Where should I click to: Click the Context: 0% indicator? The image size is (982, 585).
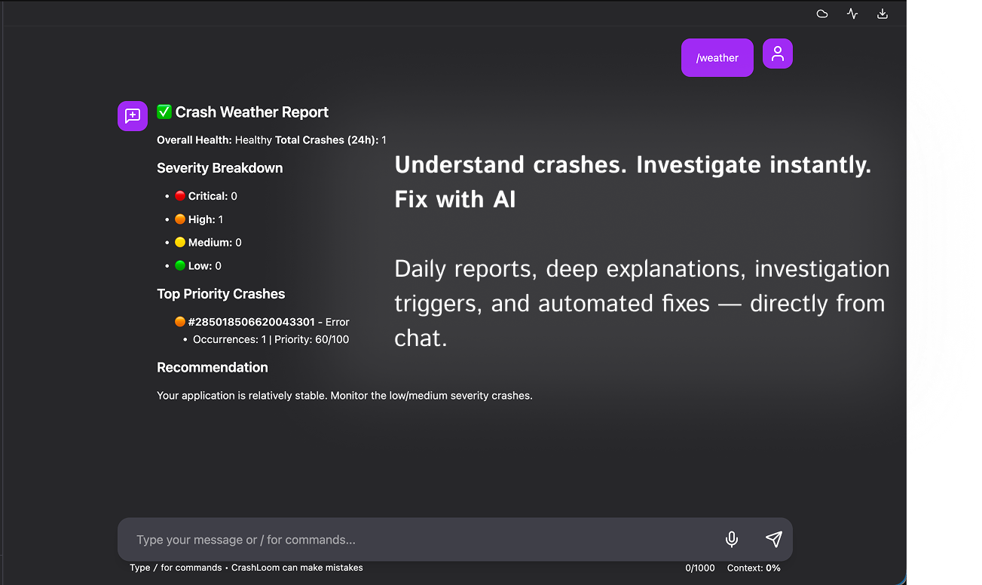tap(753, 568)
